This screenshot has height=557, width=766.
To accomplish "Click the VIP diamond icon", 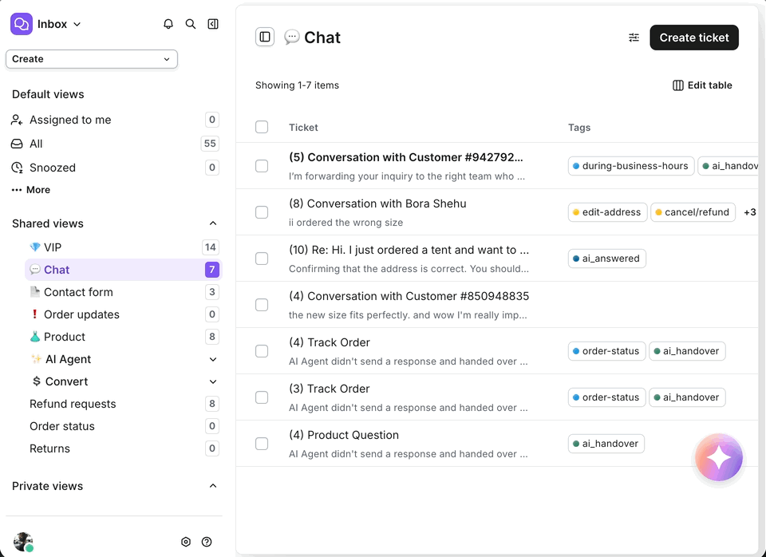I will tap(34, 247).
